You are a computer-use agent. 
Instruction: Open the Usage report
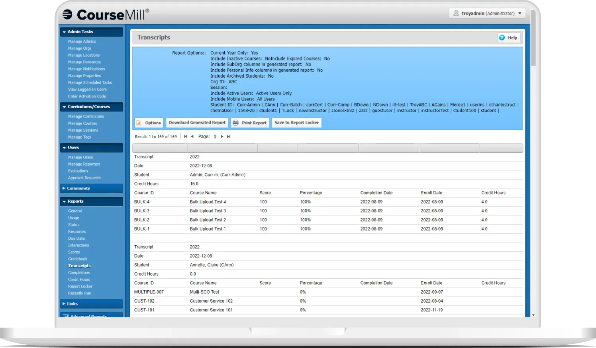coord(74,218)
